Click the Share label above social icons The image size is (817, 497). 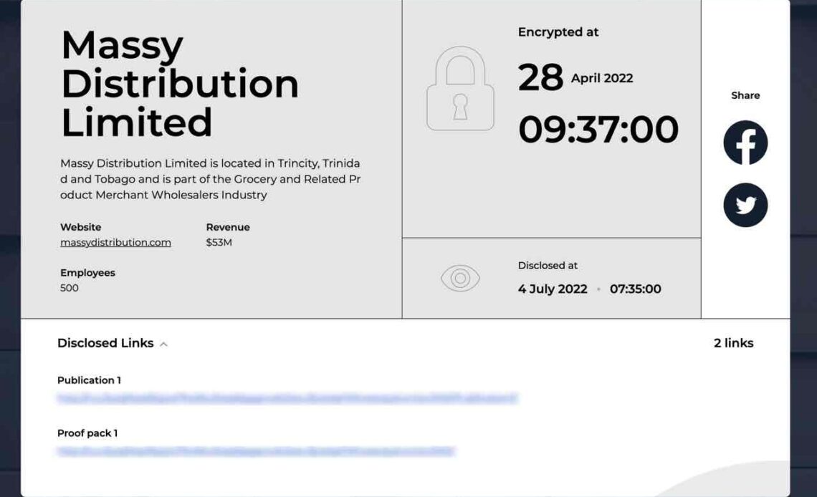click(x=745, y=95)
